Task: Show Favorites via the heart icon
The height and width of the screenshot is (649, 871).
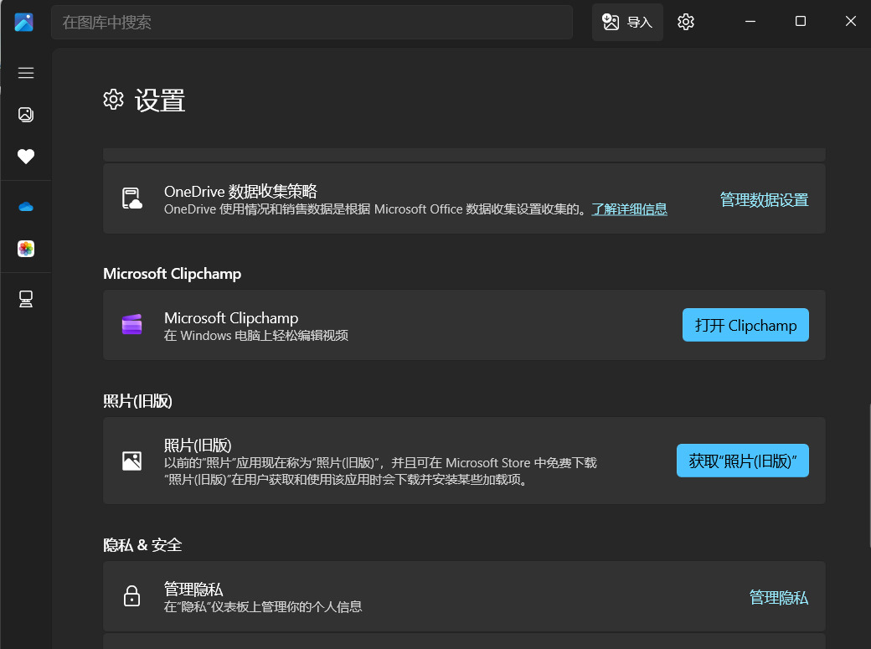Action: [26, 157]
